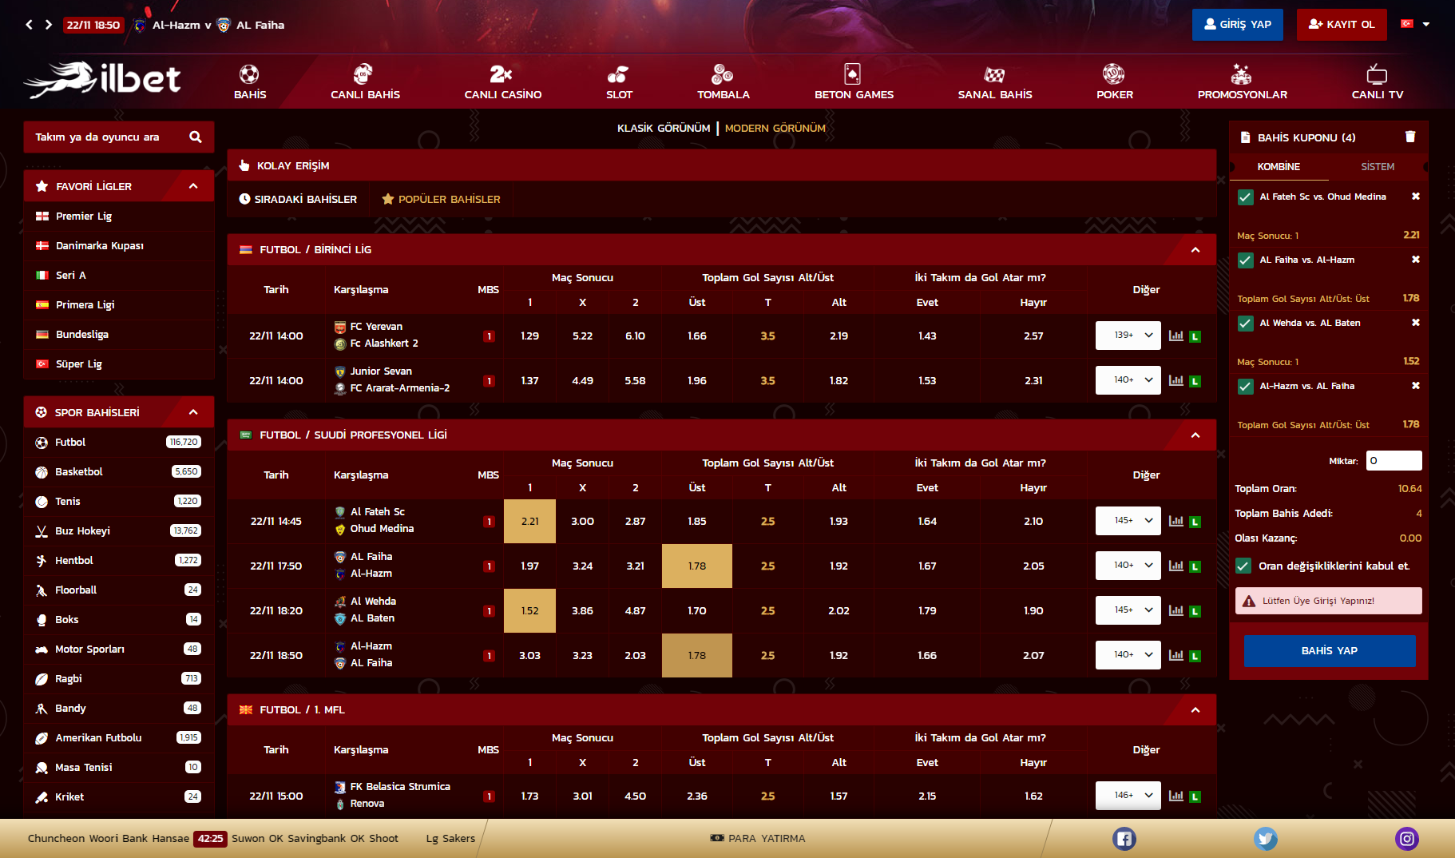The image size is (1455, 858).
Task: Open the Slot cherries icon
Action: (x=618, y=74)
